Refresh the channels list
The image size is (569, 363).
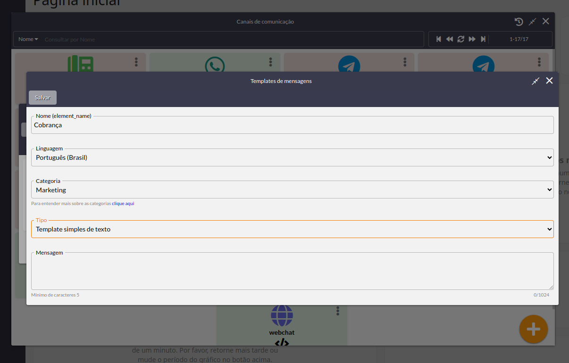(461, 39)
